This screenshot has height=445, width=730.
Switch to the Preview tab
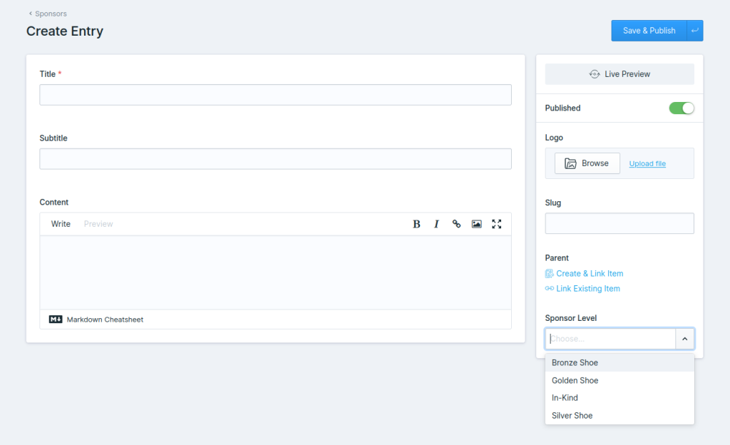(x=98, y=224)
